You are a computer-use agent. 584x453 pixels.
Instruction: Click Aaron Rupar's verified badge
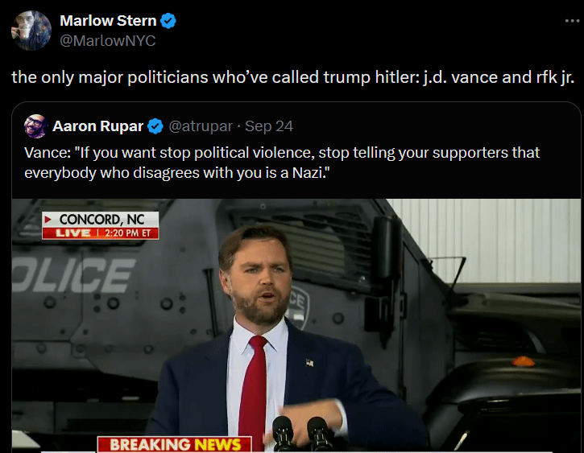tap(155, 126)
